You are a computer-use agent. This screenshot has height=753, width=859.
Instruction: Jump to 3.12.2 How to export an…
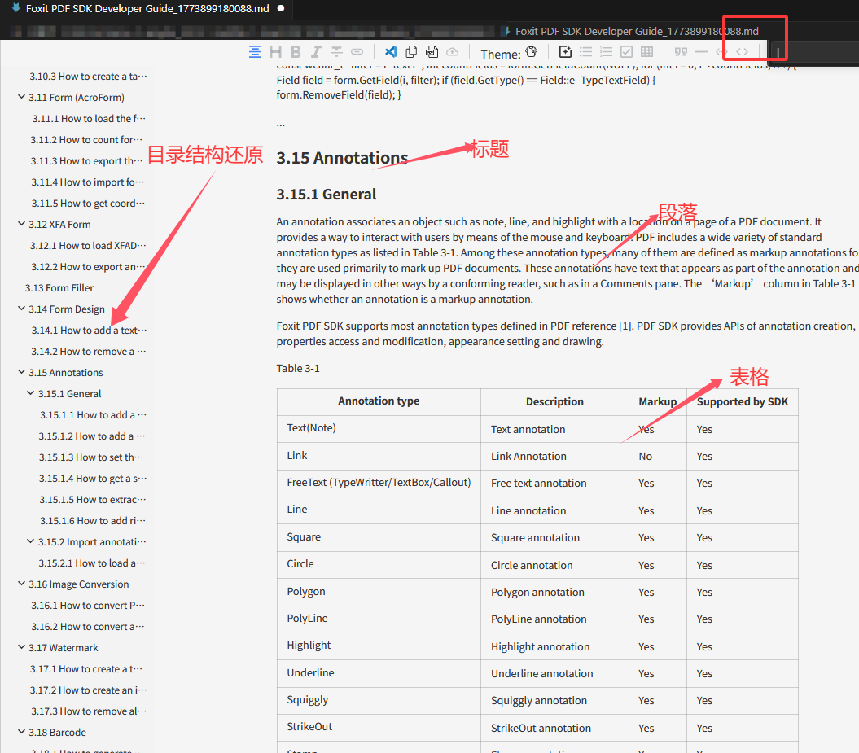[88, 267]
